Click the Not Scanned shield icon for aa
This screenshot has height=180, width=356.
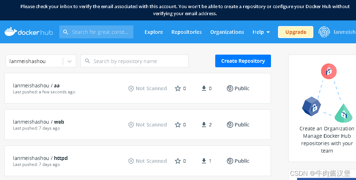[131, 88]
